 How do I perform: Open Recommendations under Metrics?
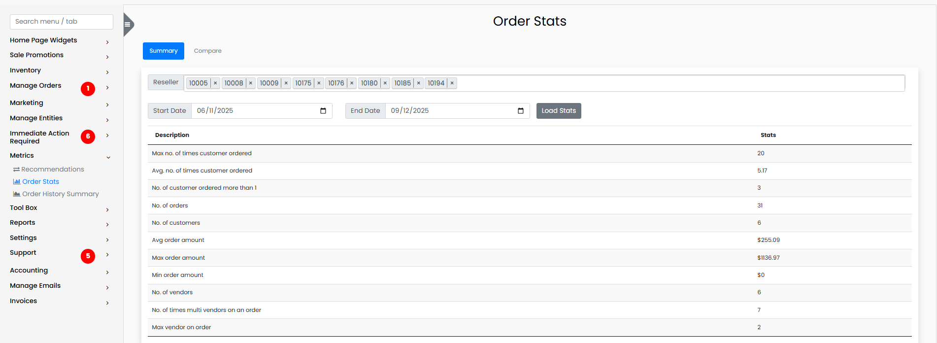[x=52, y=170]
